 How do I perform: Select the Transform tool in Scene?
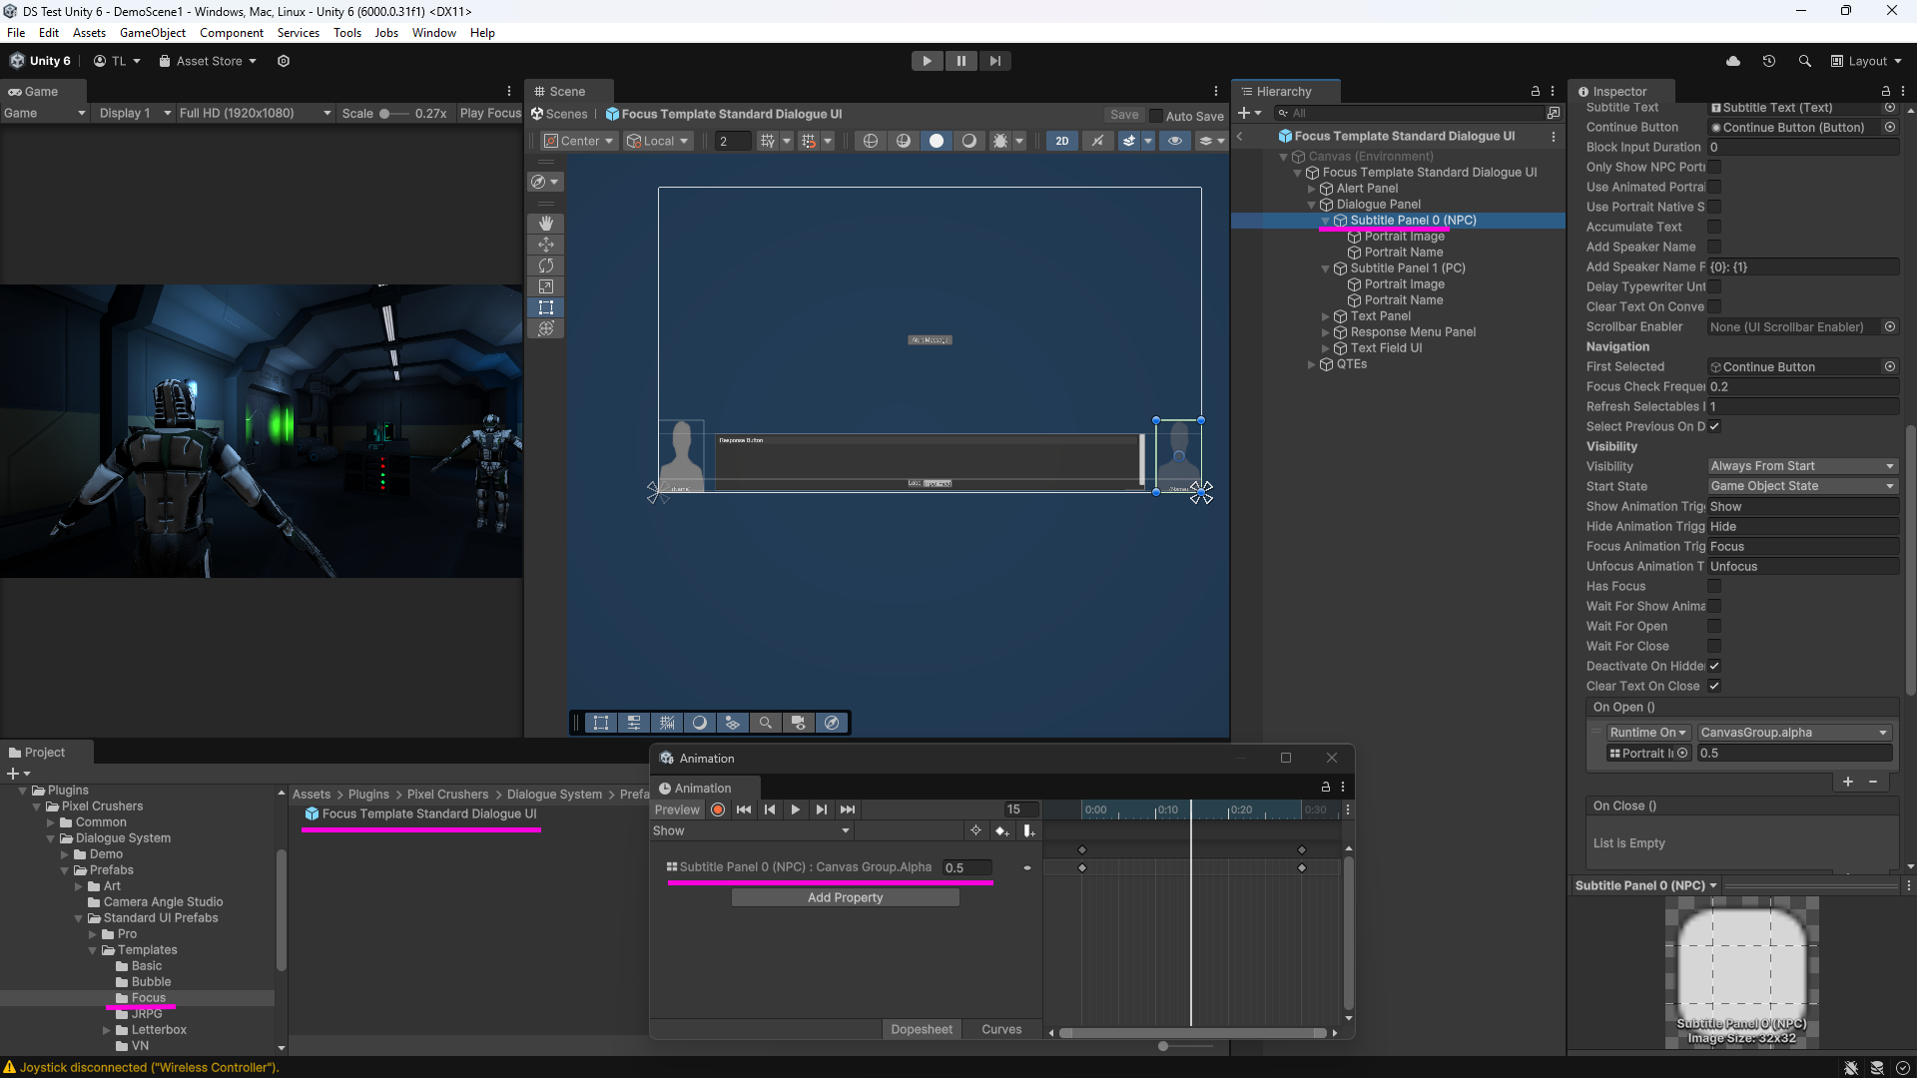(546, 328)
